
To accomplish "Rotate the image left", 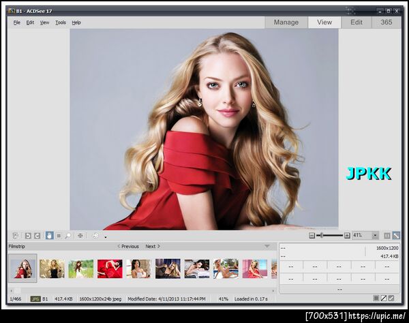I will click(28, 236).
